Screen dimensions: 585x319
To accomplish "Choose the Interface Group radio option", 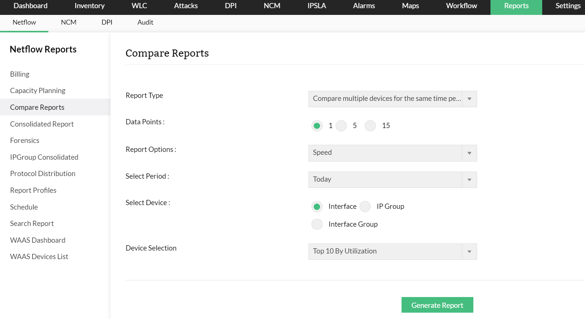I will [317, 224].
